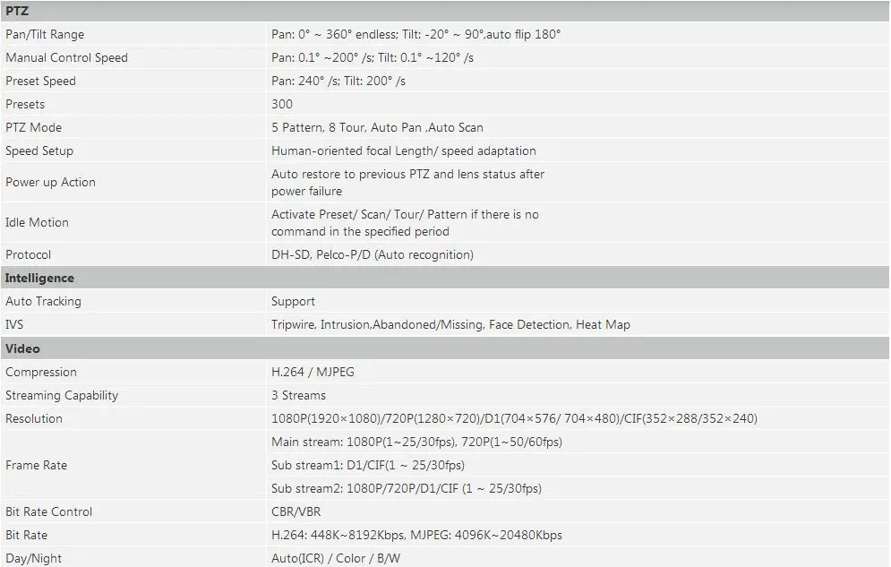This screenshot has width=891, height=567.
Task: Select the Speed Setup description text
Action: point(404,150)
